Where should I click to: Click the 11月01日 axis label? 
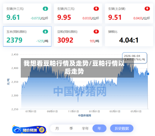(73, 112)
